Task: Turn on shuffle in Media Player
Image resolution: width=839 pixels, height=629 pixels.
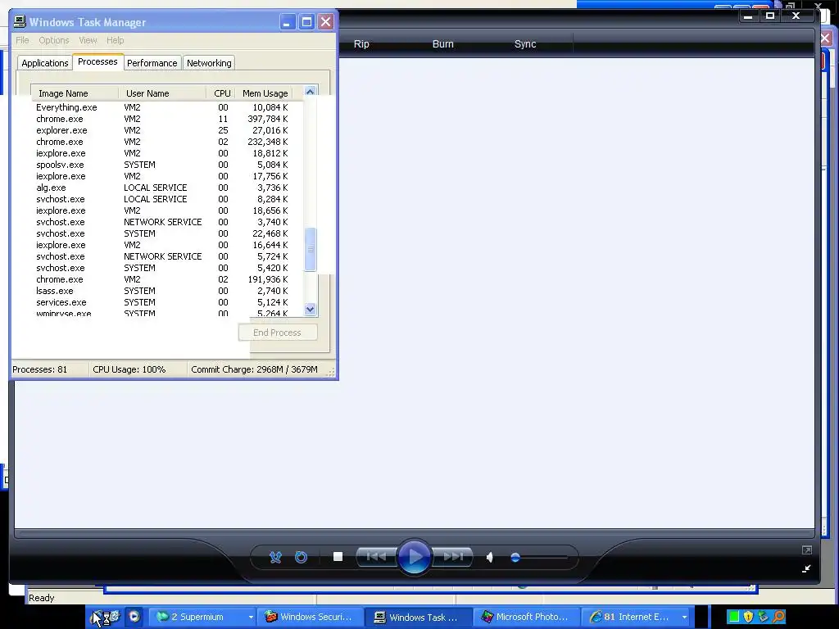Action: pos(275,557)
